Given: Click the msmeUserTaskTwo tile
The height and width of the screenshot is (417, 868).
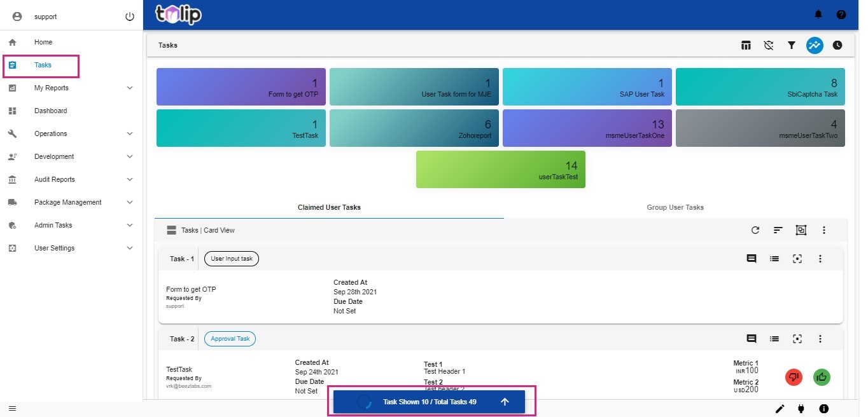Looking at the screenshot, I should (760, 128).
